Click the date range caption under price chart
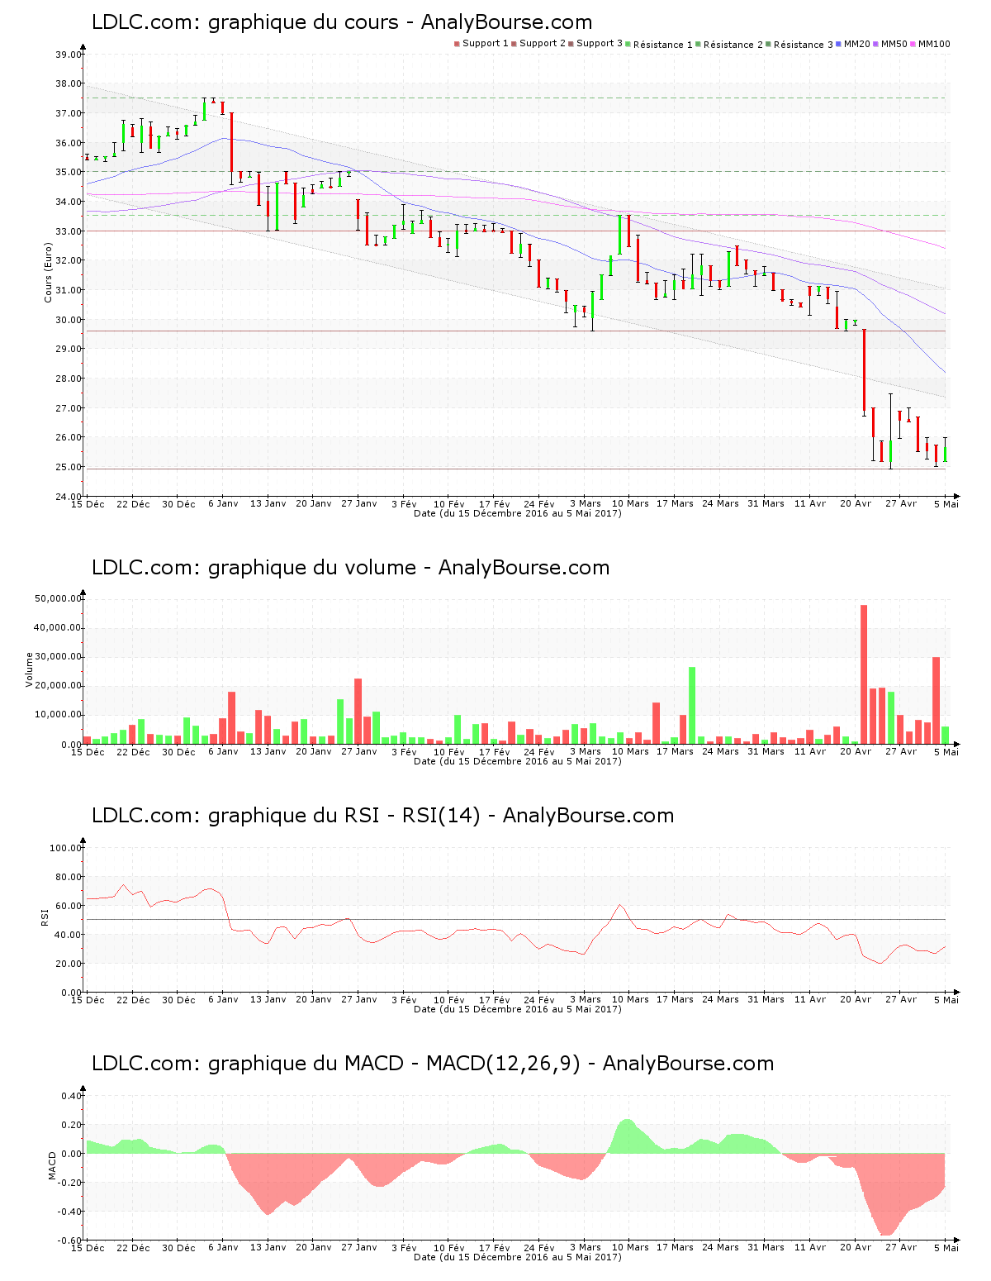This screenshot has height=1281, width=991. tap(518, 513)
